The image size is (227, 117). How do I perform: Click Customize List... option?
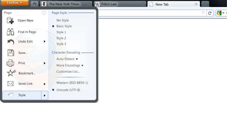pyautogui.click(x=68, y=71)
